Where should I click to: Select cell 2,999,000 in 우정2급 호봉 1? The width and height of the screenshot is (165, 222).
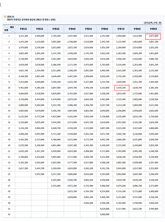point(40,36)
